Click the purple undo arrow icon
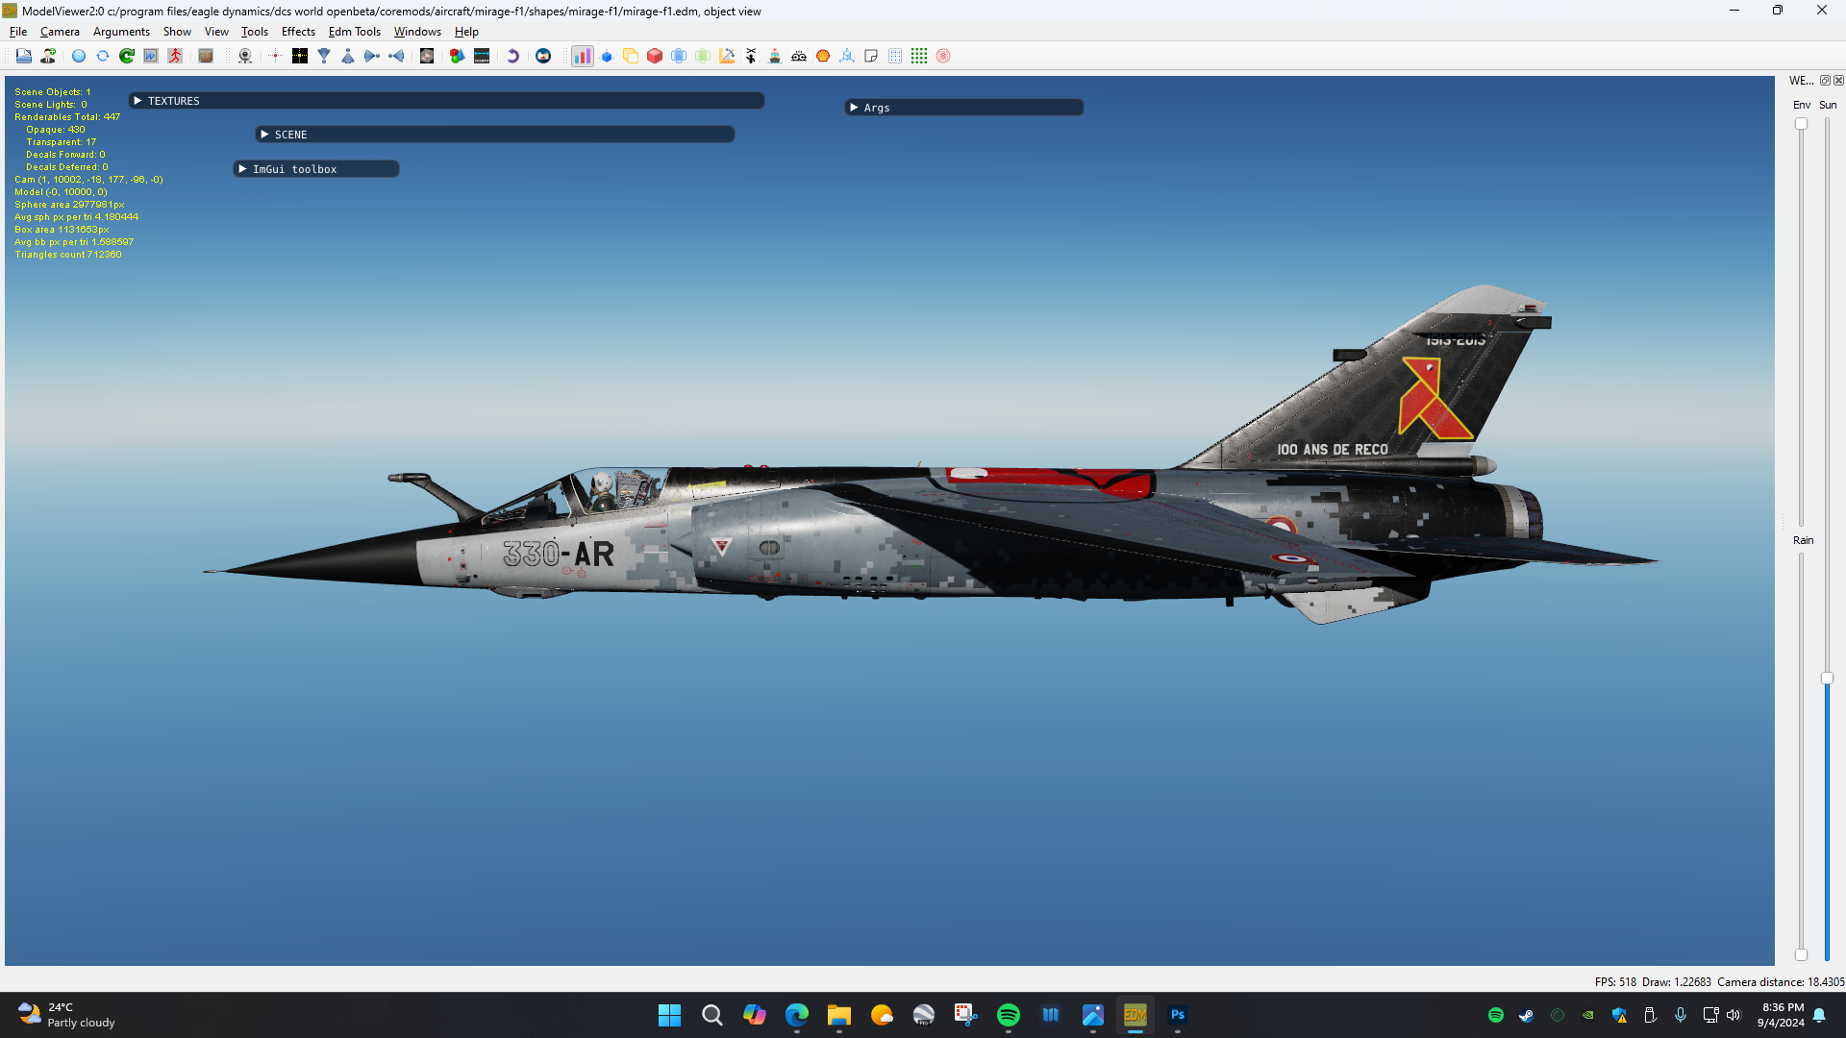 512,56
